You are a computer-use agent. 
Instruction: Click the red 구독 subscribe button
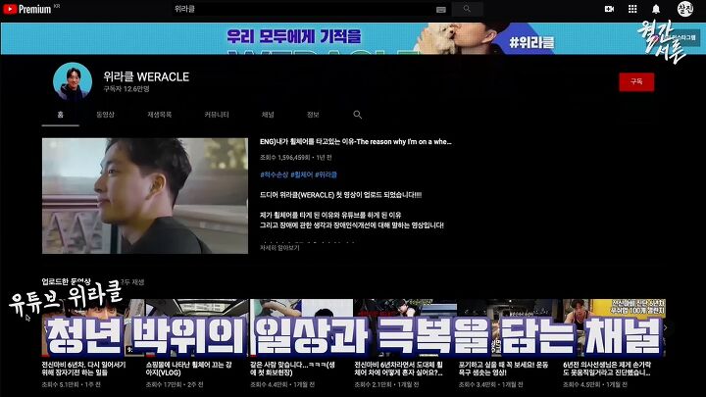pos(636,82)
